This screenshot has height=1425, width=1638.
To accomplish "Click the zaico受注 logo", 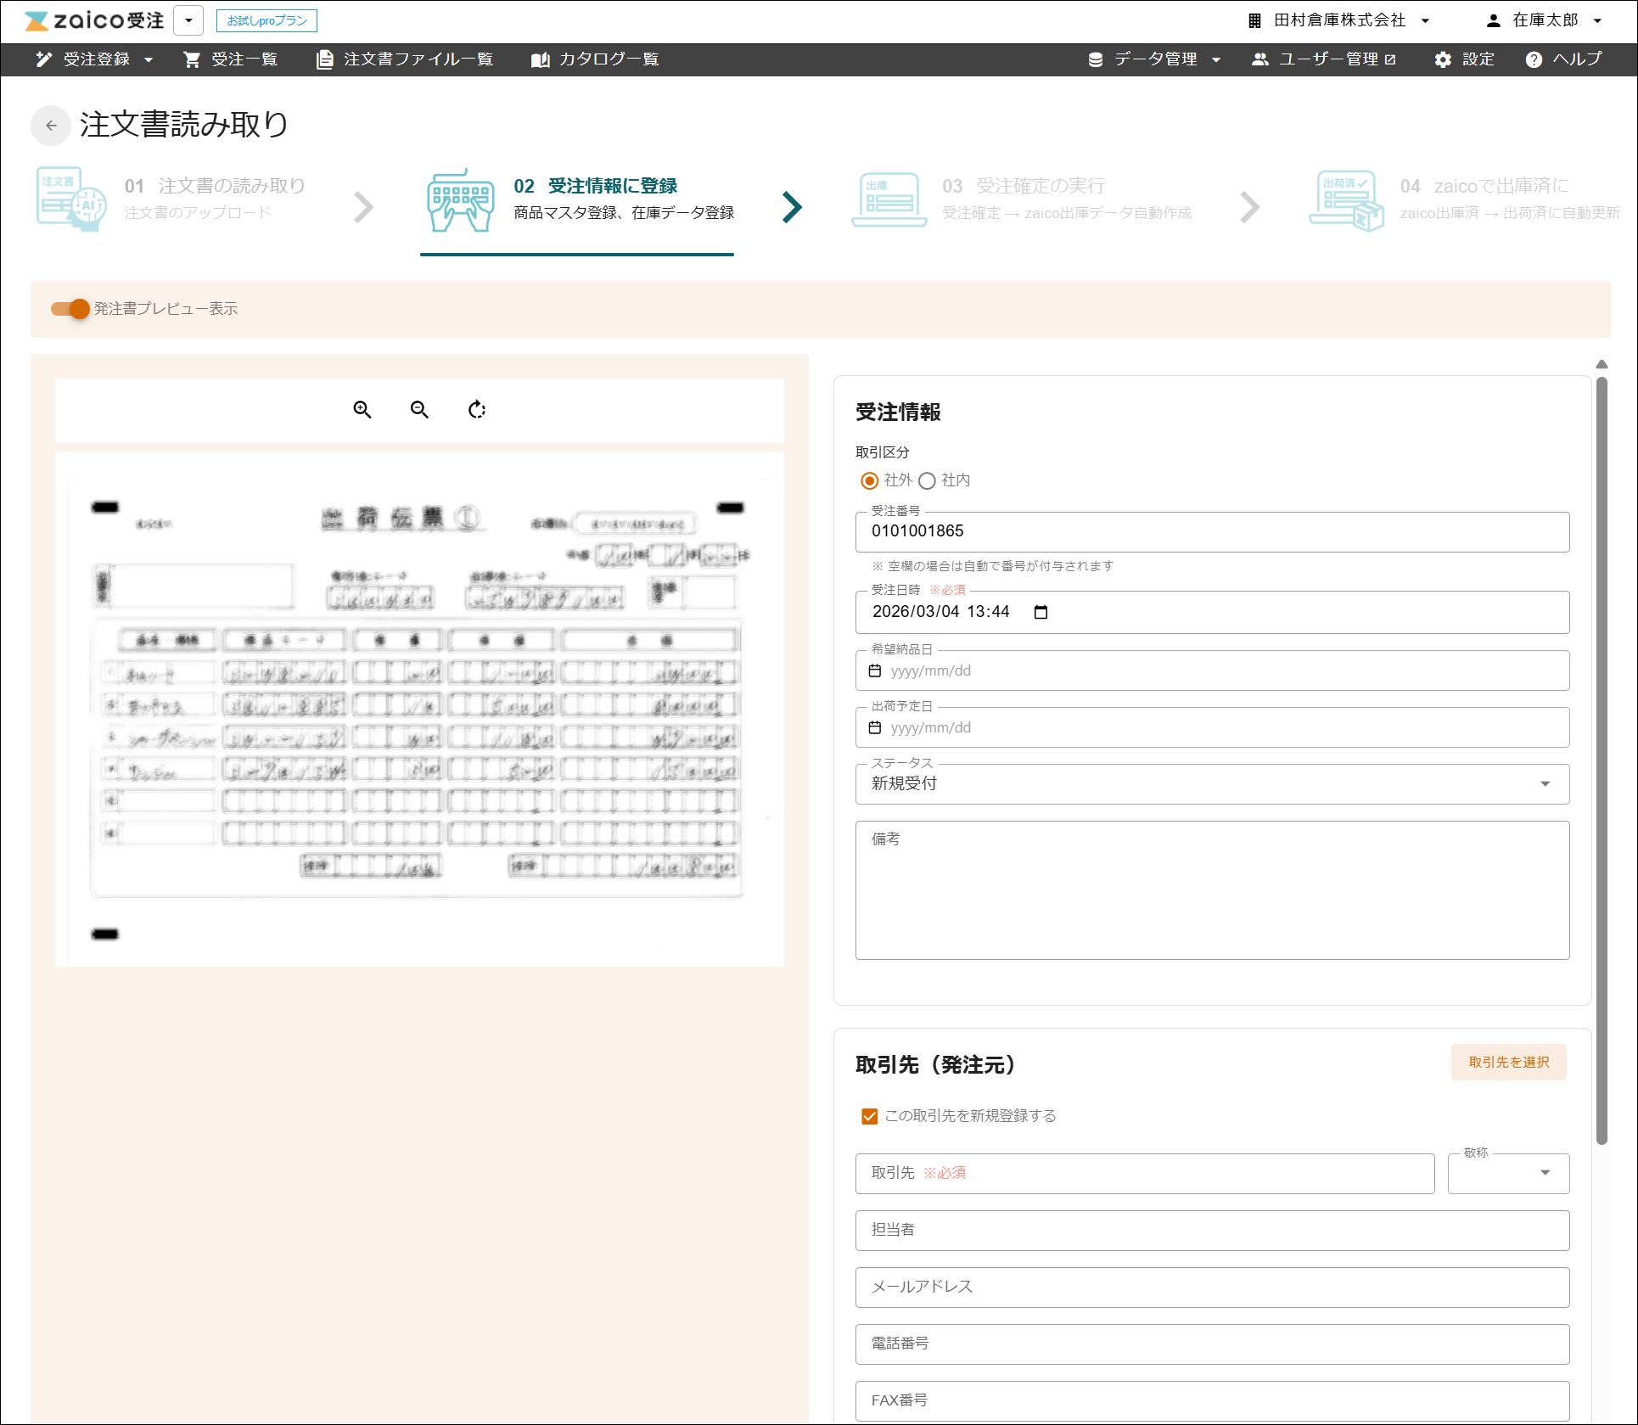I will (x=94, y=20).
